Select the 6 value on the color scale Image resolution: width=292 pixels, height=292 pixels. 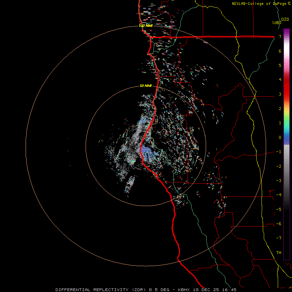[x=280, y=51]
